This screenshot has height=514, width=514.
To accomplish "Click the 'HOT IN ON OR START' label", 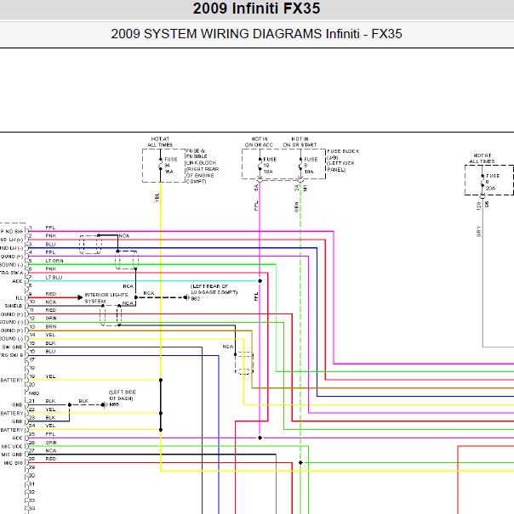I will [x=300, y=142].
